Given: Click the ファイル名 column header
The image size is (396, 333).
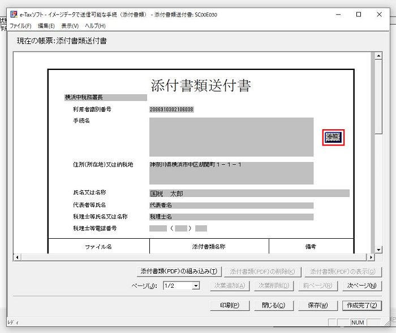Looking at the screenshot, I should (98, 247).
